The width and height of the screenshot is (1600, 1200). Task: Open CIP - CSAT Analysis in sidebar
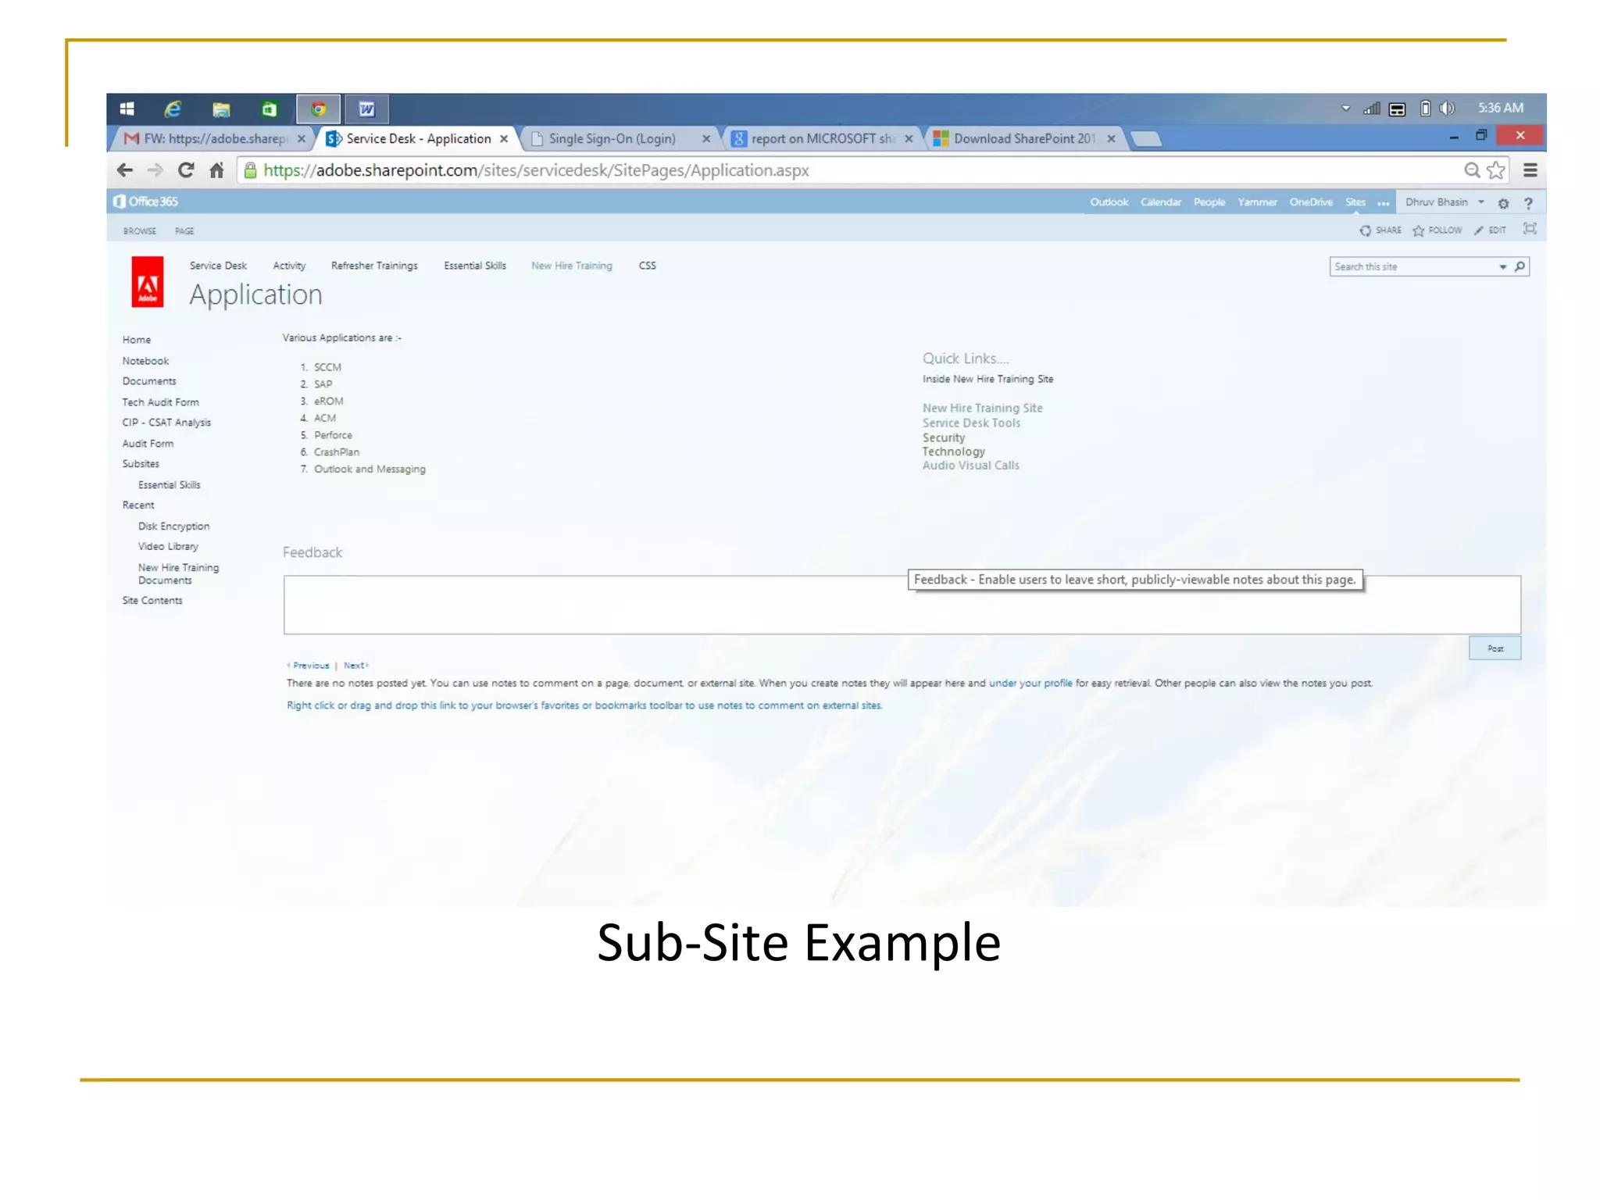click(166, 423)
